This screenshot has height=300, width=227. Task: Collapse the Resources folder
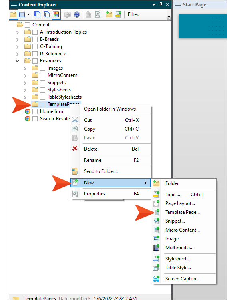click(17, 61)
